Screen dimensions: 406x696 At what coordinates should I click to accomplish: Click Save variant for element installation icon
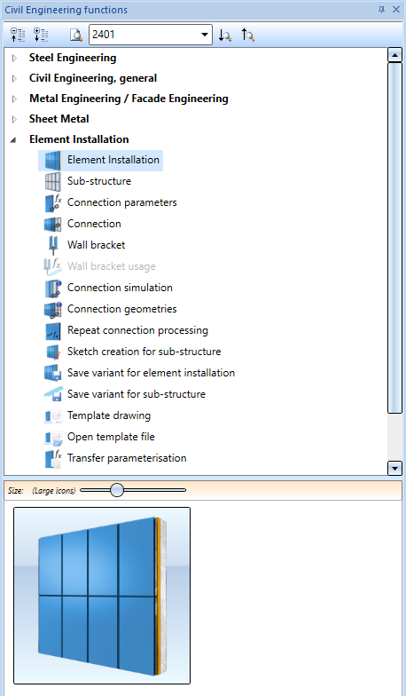53,373
